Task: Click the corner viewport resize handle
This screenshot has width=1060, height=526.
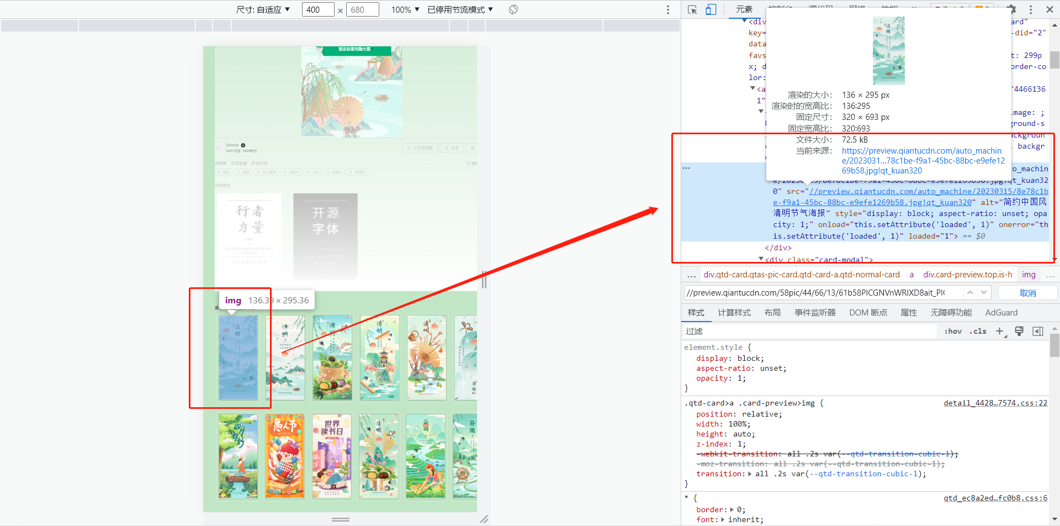Action: pos(484,519)
